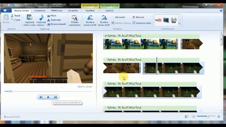Image resolution: width=226 pixels, height=127 pixels.
Task: Open the Animazioni tab
Action: (40, 11)
